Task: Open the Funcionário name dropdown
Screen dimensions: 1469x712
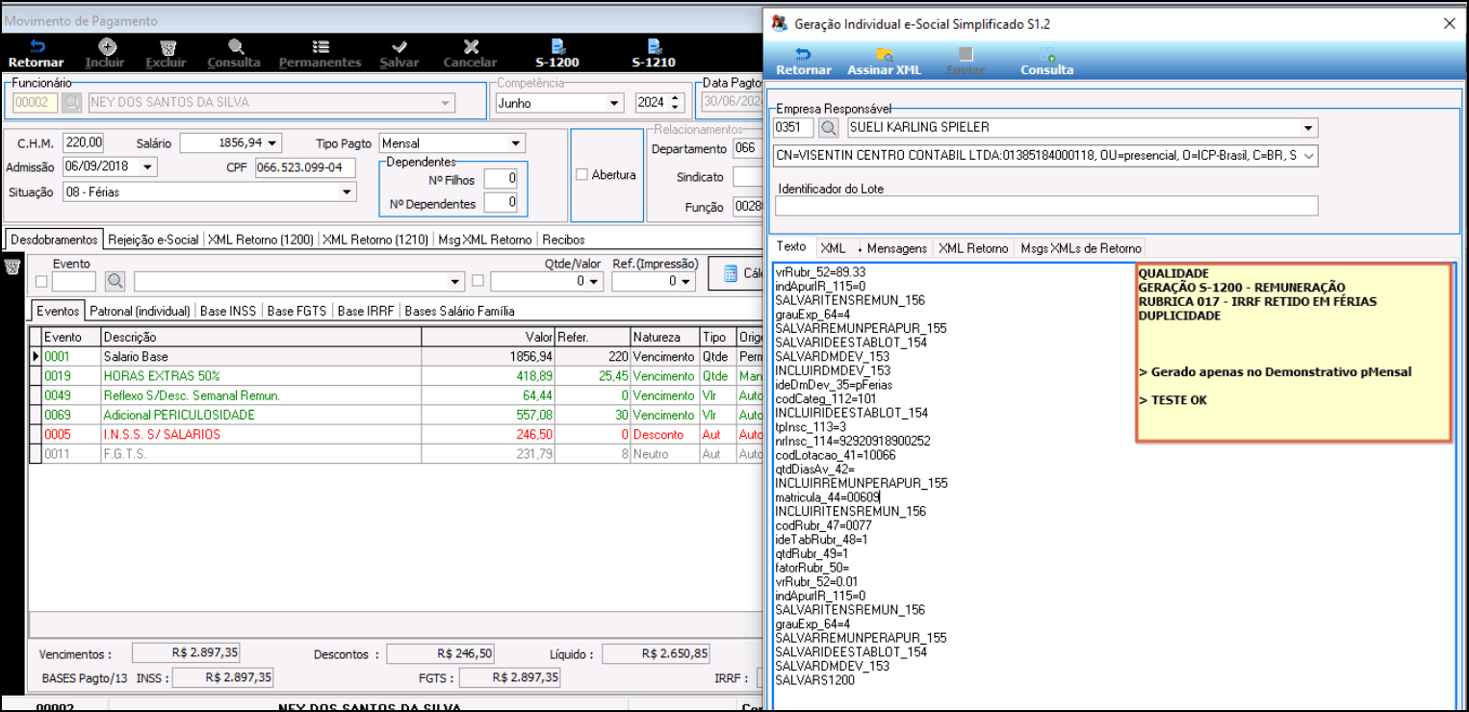Action: [446, 103]
